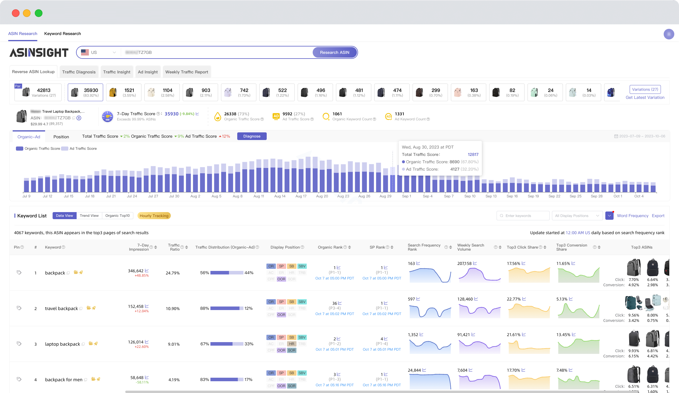The width and height of the screenshot is (679, 393).
Task: Select the variation thumbnail showing 1521
Action: point(124,92)
